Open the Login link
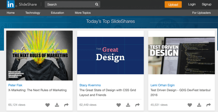The image size is (218, 112). coord(192,5)
